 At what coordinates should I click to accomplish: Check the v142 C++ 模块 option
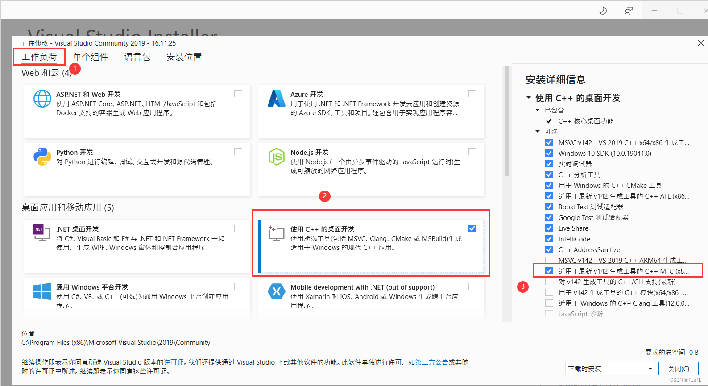549,292
